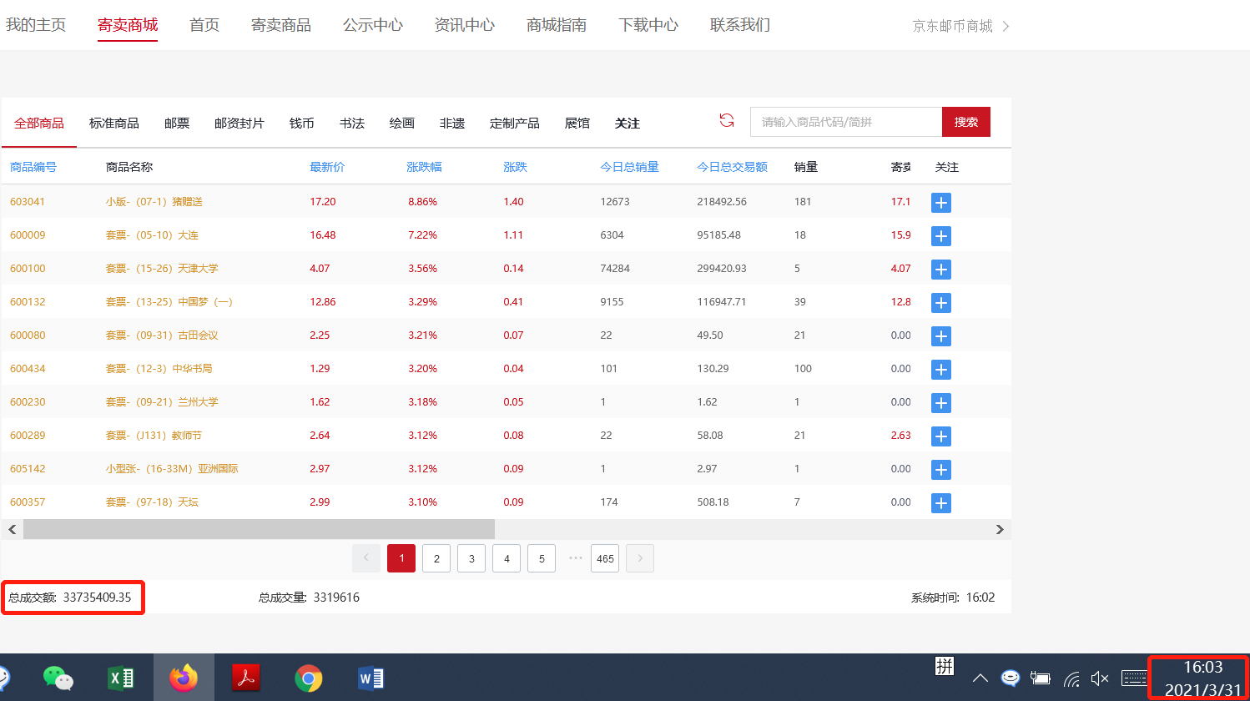This screenshot has width=1250, height=701.
Task: Open 商城指南 navigation item
Action: coord(557,25)
